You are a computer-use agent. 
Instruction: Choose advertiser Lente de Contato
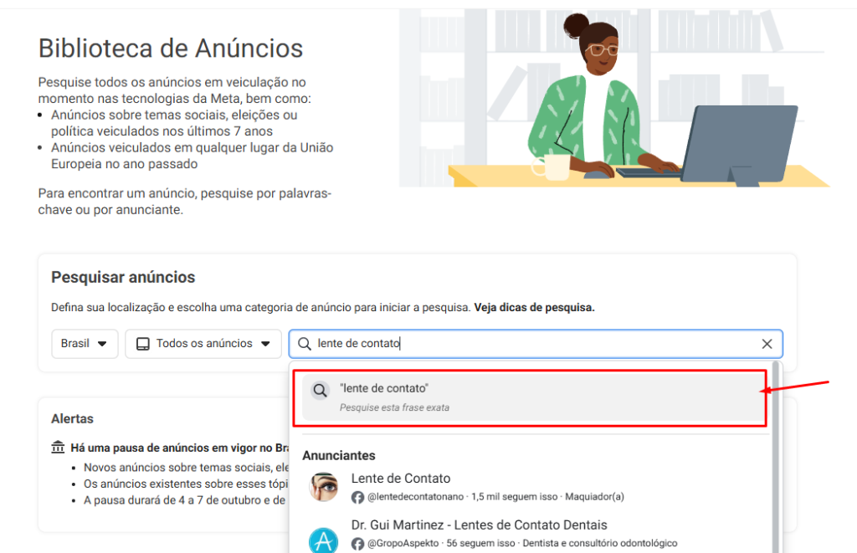[400, 479]
